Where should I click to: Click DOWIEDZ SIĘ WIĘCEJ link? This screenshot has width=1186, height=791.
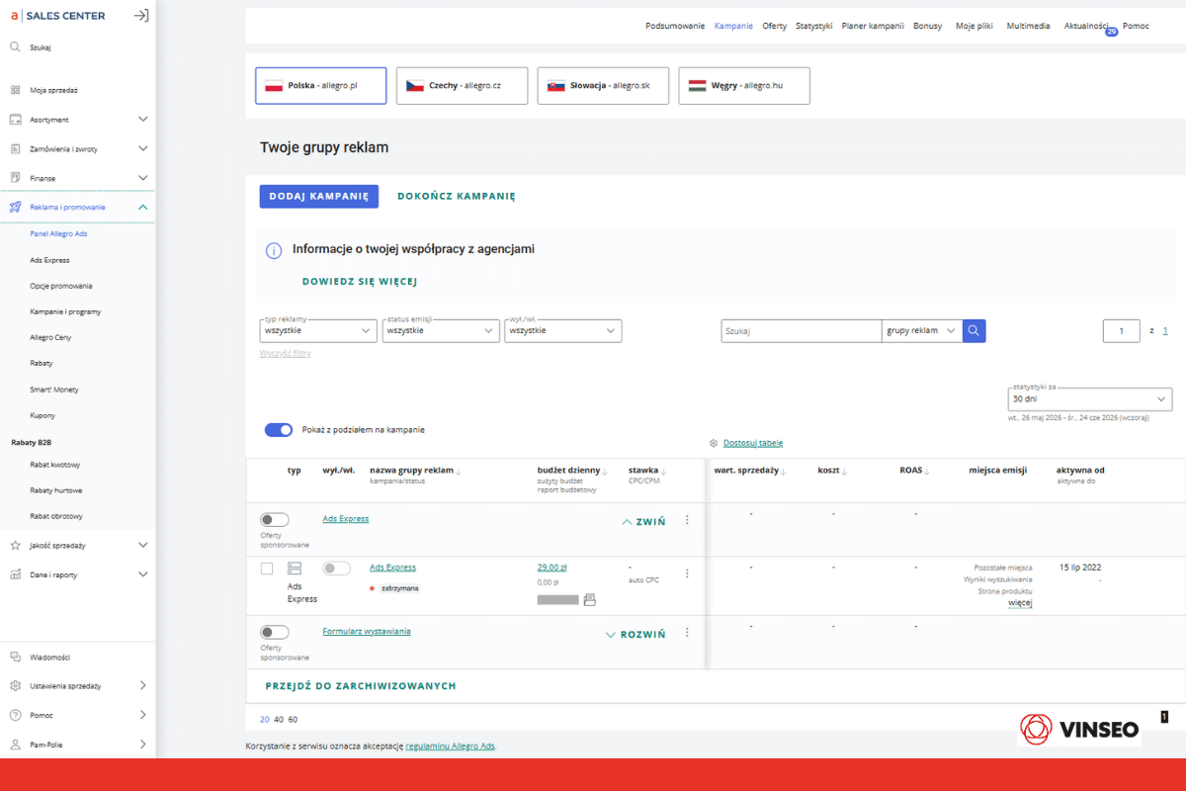(x=360, y=282)
